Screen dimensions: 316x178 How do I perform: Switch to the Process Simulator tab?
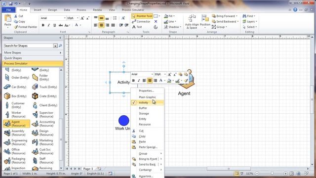(x=133, y=10)
